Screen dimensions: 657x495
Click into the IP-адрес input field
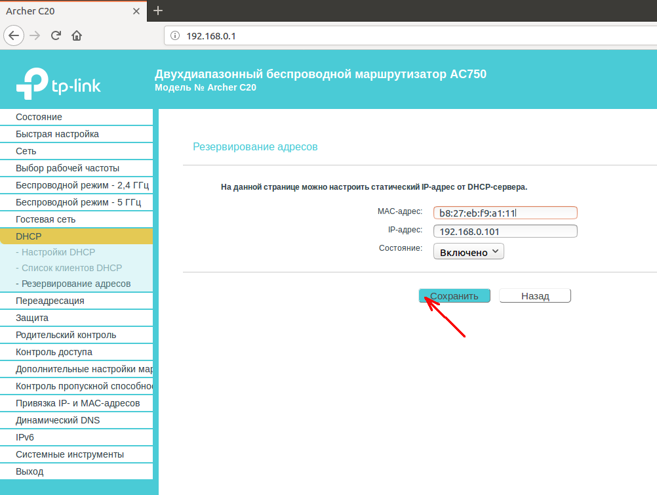(x=505, y=231)
